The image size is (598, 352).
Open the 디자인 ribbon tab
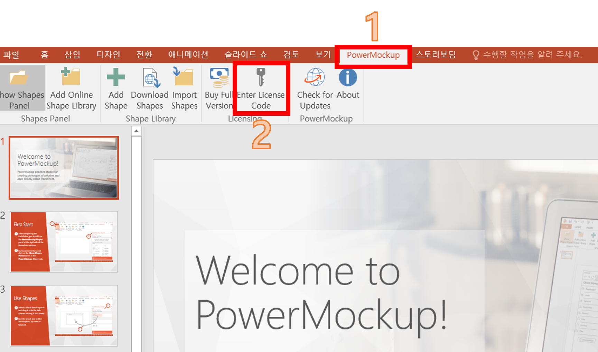[x=108, y=55]
